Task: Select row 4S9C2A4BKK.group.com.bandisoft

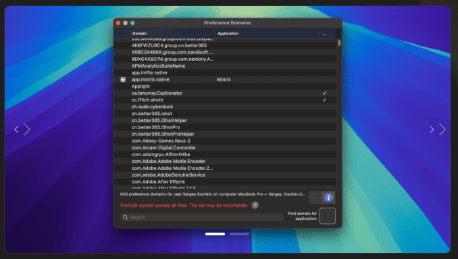Action: [x=225, y=52]
